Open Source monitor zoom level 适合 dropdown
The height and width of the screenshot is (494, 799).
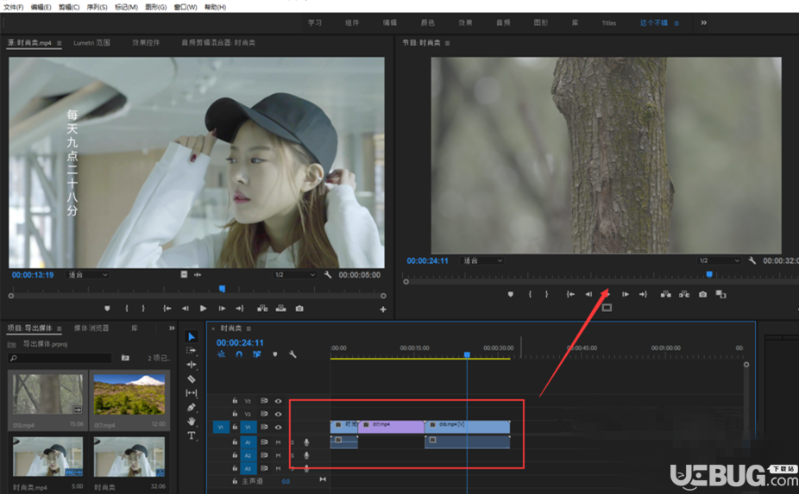(x=88, y=274)
